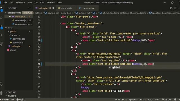Open the Edit menu

click(11, 3)
